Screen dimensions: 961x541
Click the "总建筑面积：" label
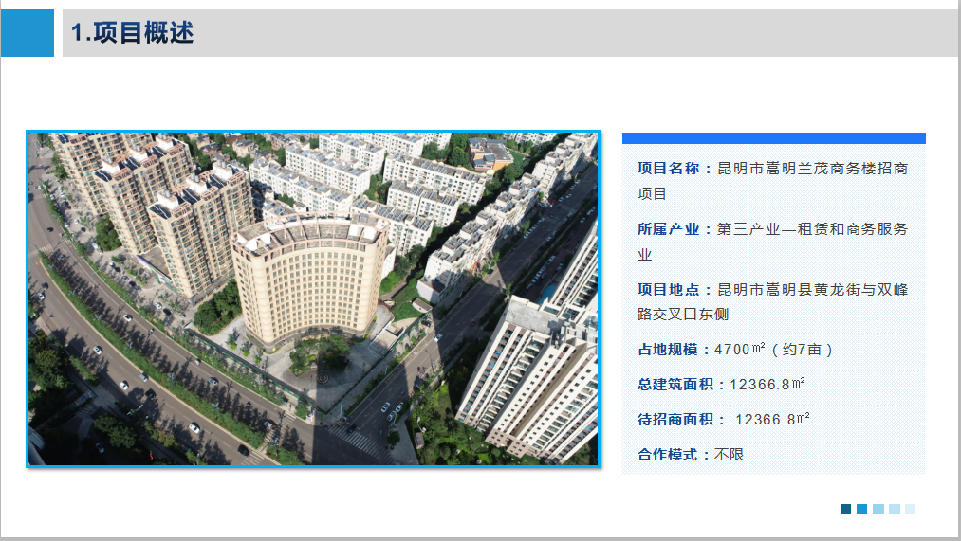pyautogui.click(x=683, y=385)
